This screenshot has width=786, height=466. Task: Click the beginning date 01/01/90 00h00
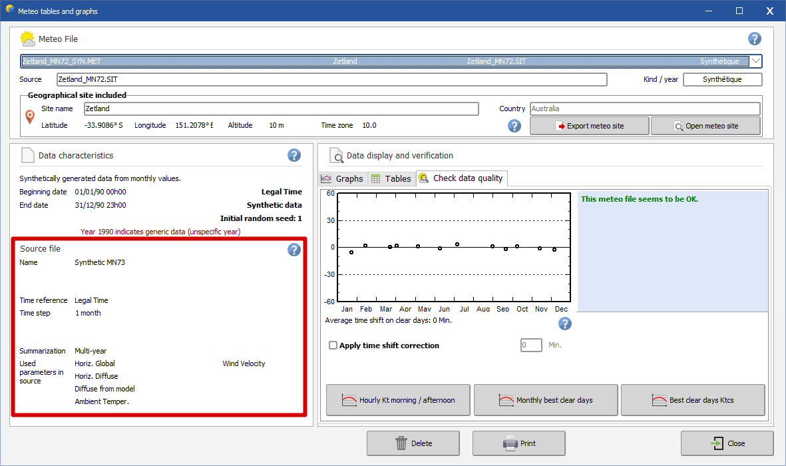pyautogui.click(x=100, y=192)
